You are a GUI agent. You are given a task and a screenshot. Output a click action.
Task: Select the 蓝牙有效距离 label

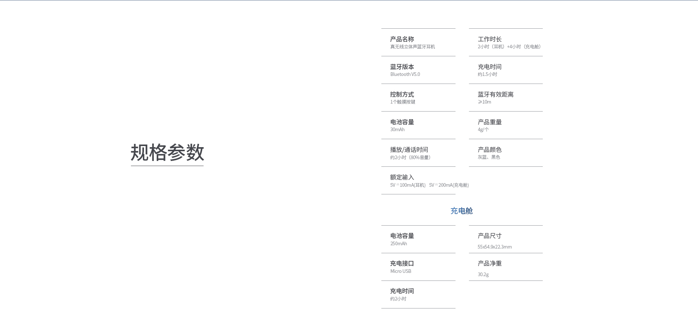click(496, 94)
